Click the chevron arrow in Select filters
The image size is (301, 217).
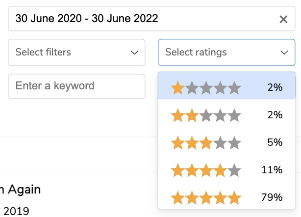pos(134,52)
